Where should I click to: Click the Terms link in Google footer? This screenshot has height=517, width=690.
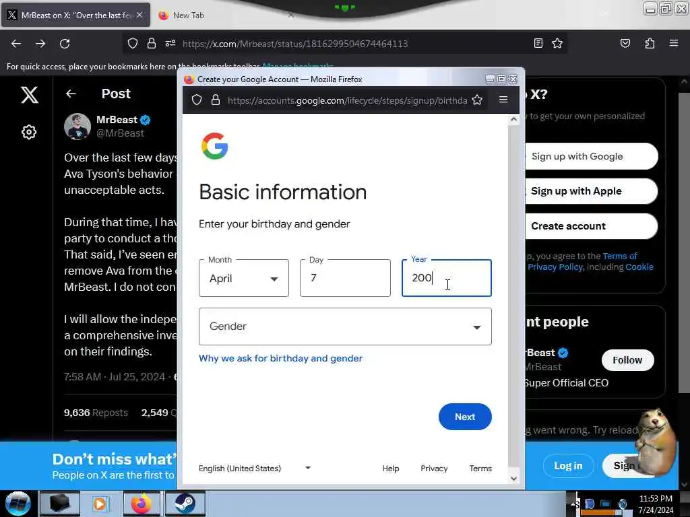pyautogui.click(x=480, y=469)
